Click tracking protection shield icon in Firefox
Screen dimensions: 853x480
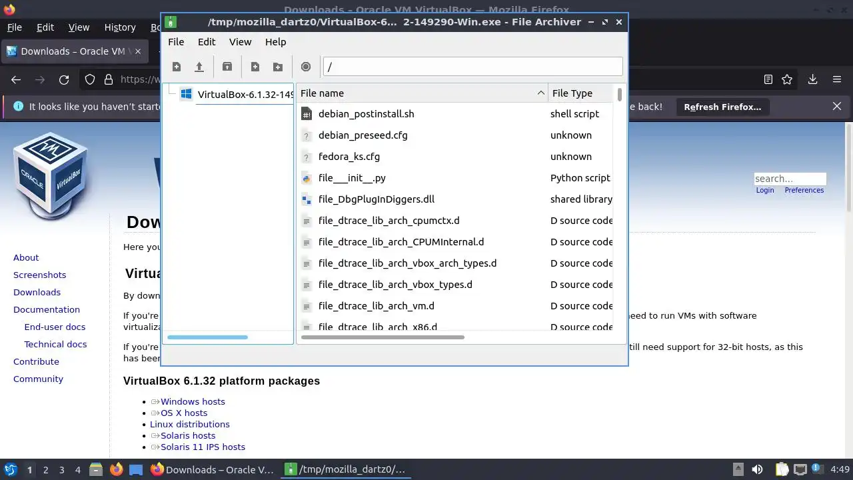[90, 79]
